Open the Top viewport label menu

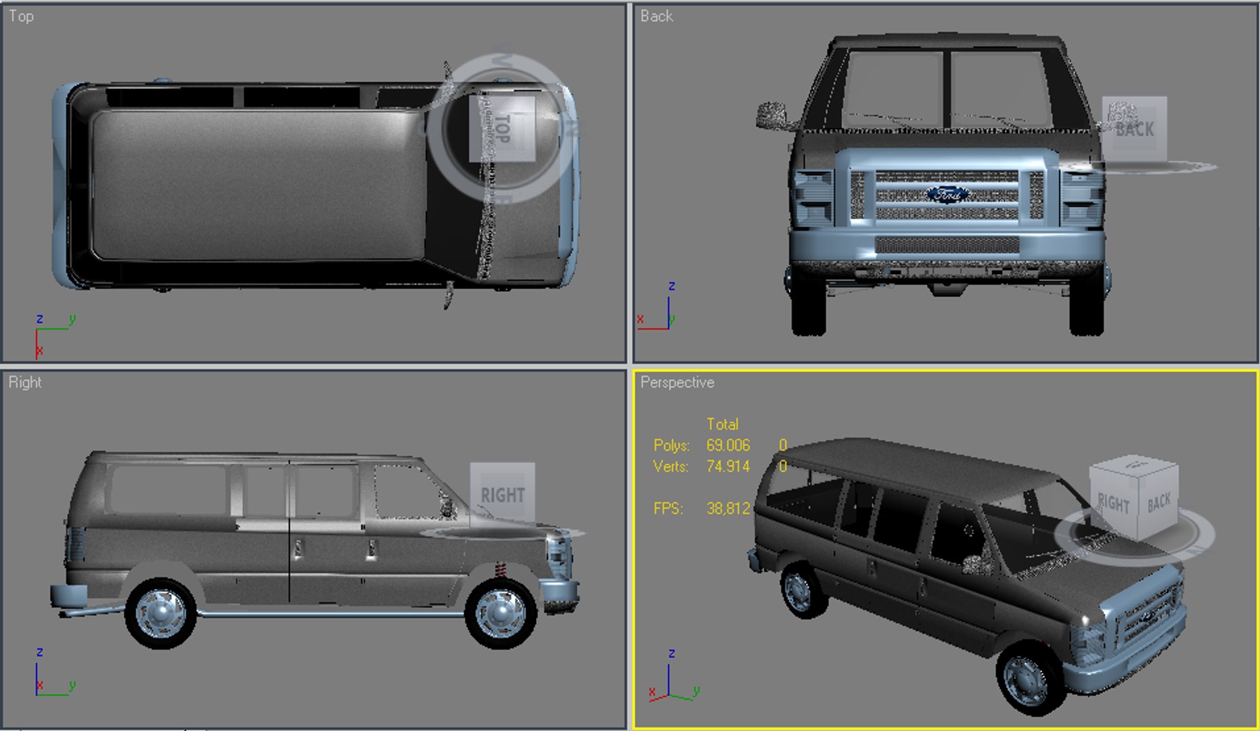pos(21,16)
